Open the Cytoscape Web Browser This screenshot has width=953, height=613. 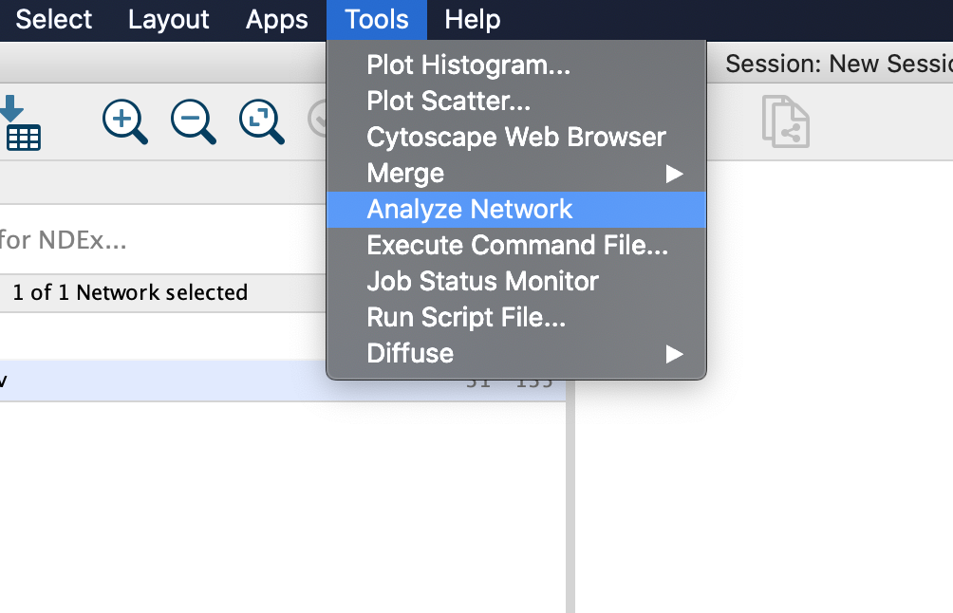(x=516, y=138)
